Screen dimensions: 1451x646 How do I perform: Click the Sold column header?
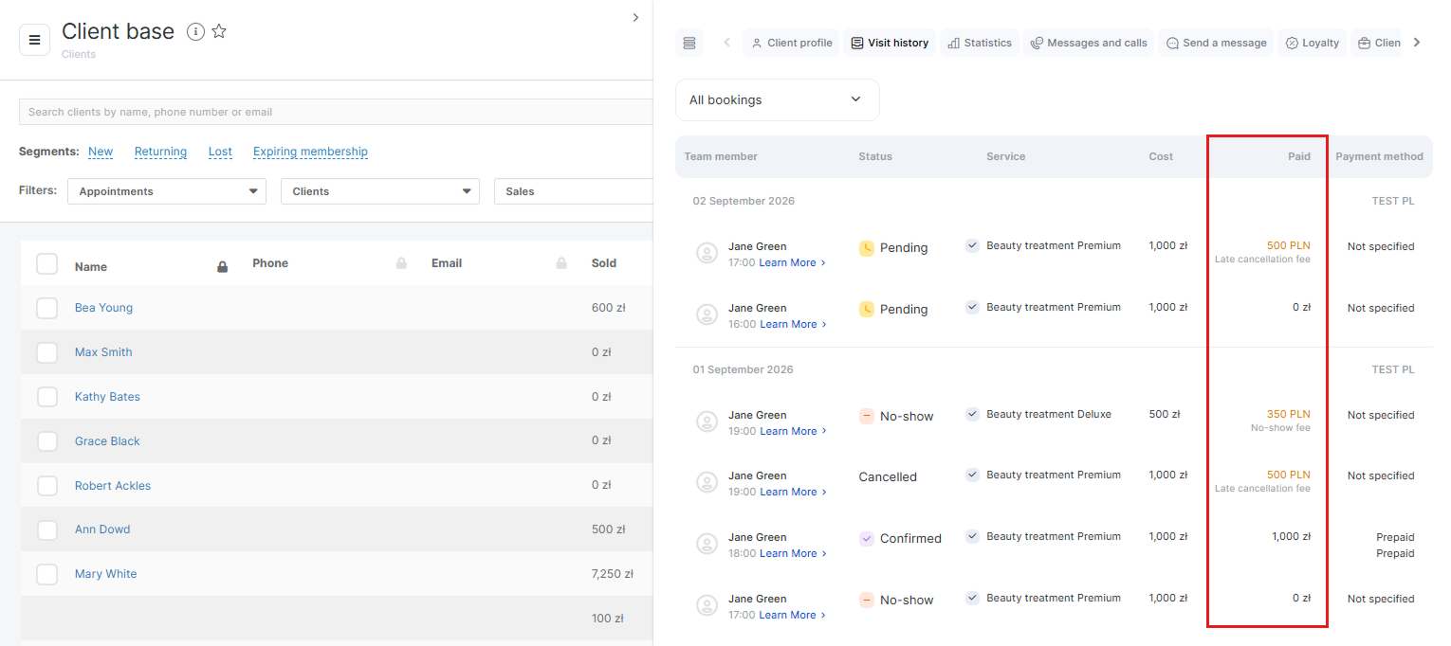603,263
